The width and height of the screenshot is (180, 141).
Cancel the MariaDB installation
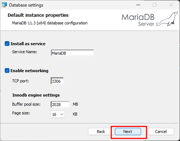[x=161, y=132]
